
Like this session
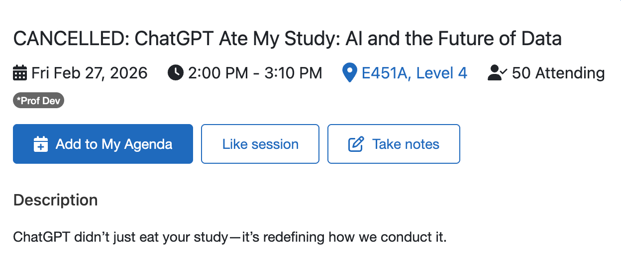click(x=260, y=144)
